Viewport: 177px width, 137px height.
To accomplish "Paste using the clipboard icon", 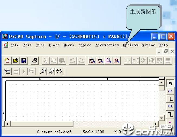I will coord(62,61).
